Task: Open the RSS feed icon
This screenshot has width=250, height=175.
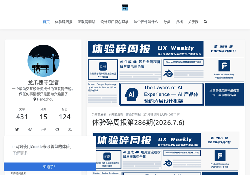Action: pyautogui.click(x=70, y=129)
